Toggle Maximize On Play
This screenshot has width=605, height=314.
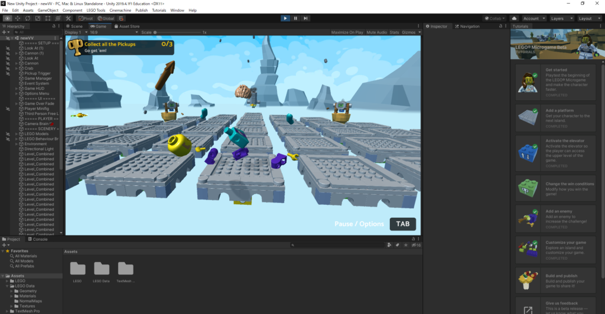point(347,32)
